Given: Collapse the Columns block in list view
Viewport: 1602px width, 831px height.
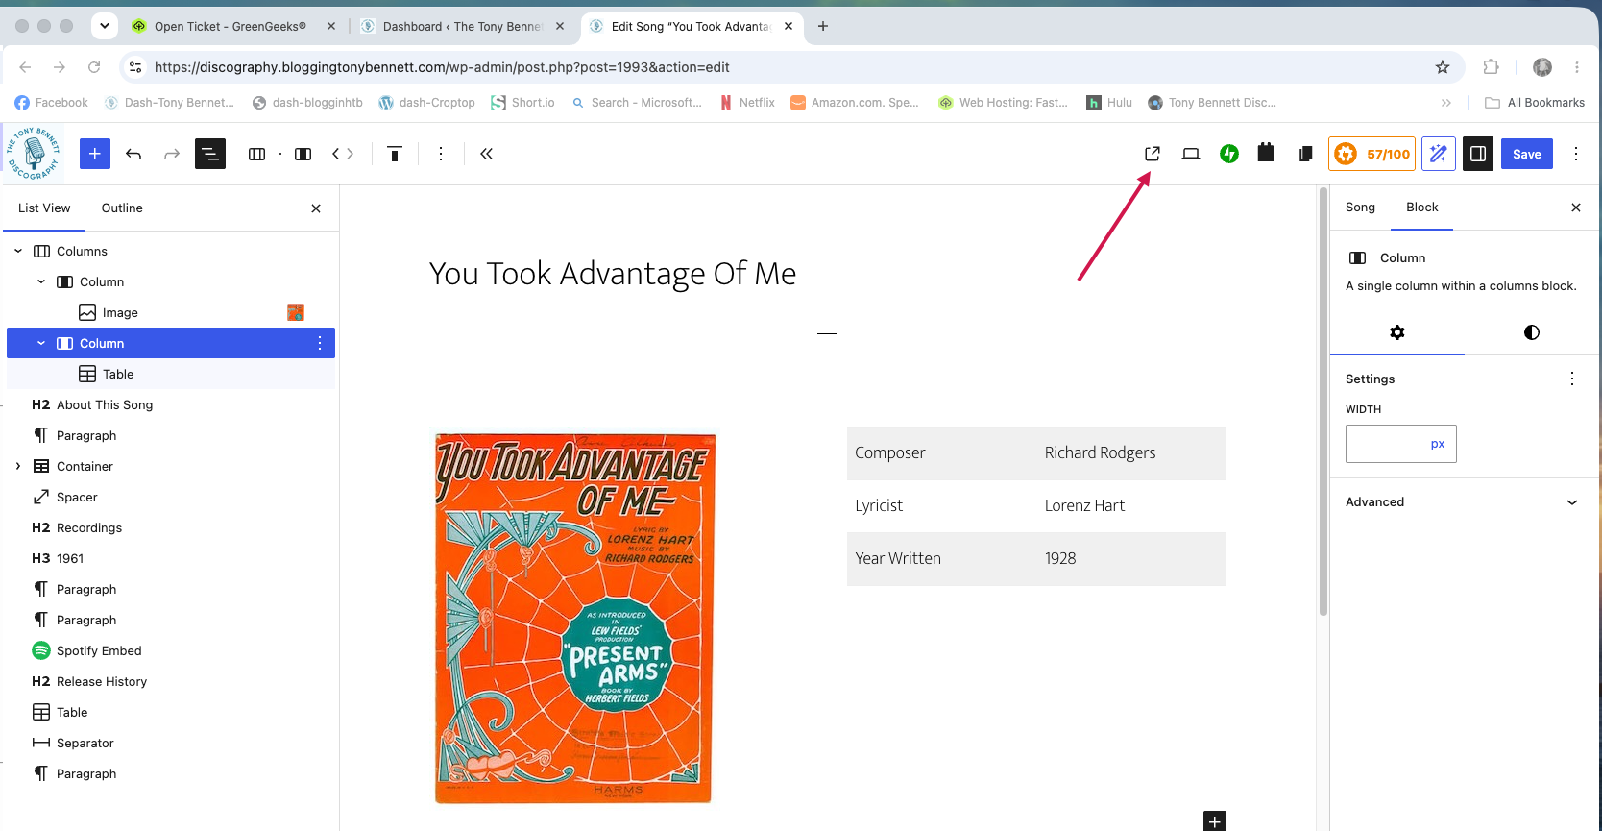Looking at the screenshot, I should (18, 252).
